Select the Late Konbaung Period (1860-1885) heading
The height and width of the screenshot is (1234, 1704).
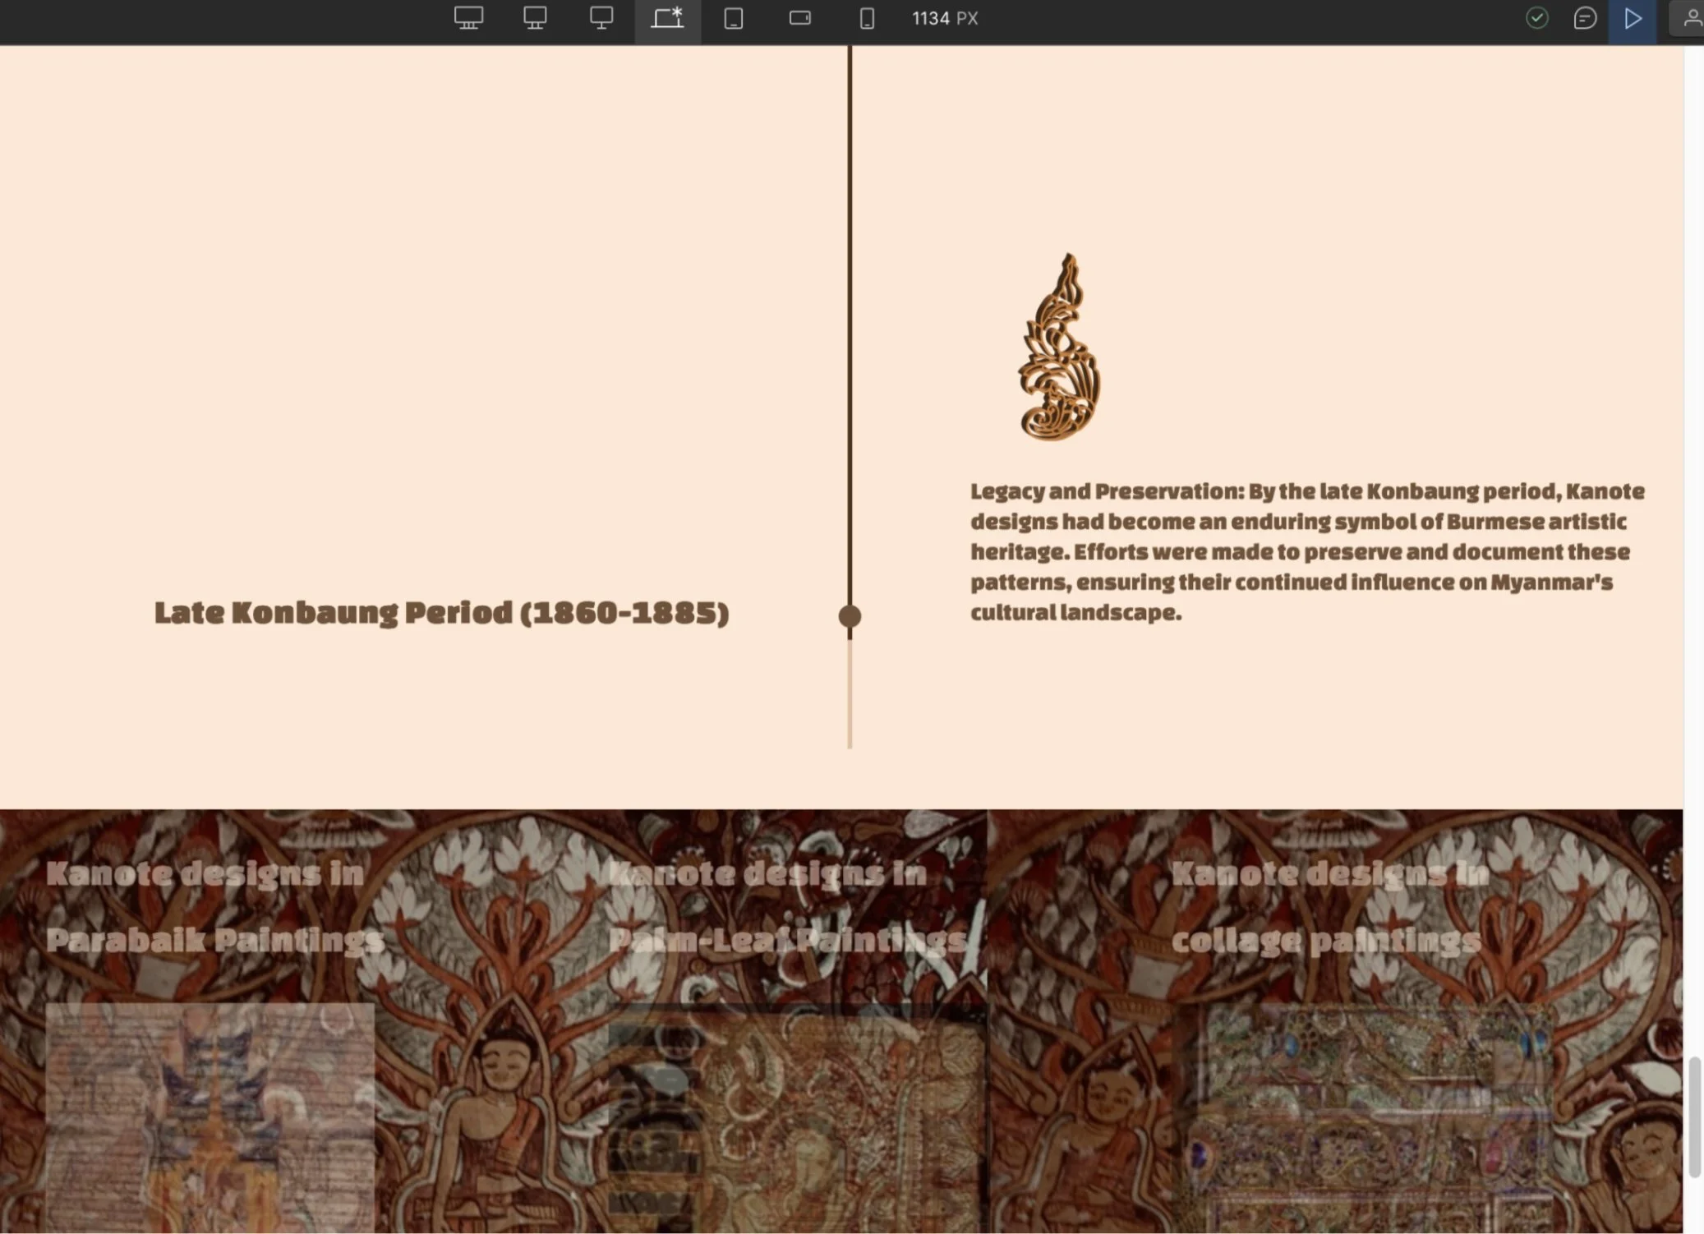(x=441, y=613)
